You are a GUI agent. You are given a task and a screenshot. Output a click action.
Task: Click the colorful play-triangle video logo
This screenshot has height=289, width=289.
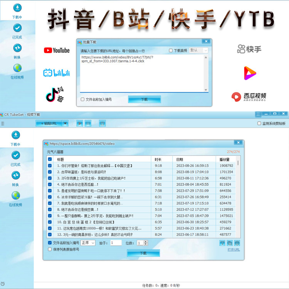coord(250,73)
